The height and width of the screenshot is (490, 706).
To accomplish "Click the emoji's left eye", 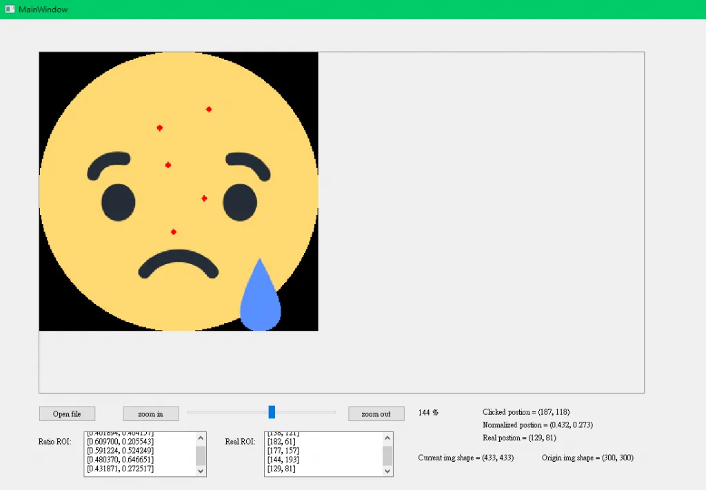I will point(119,203).
